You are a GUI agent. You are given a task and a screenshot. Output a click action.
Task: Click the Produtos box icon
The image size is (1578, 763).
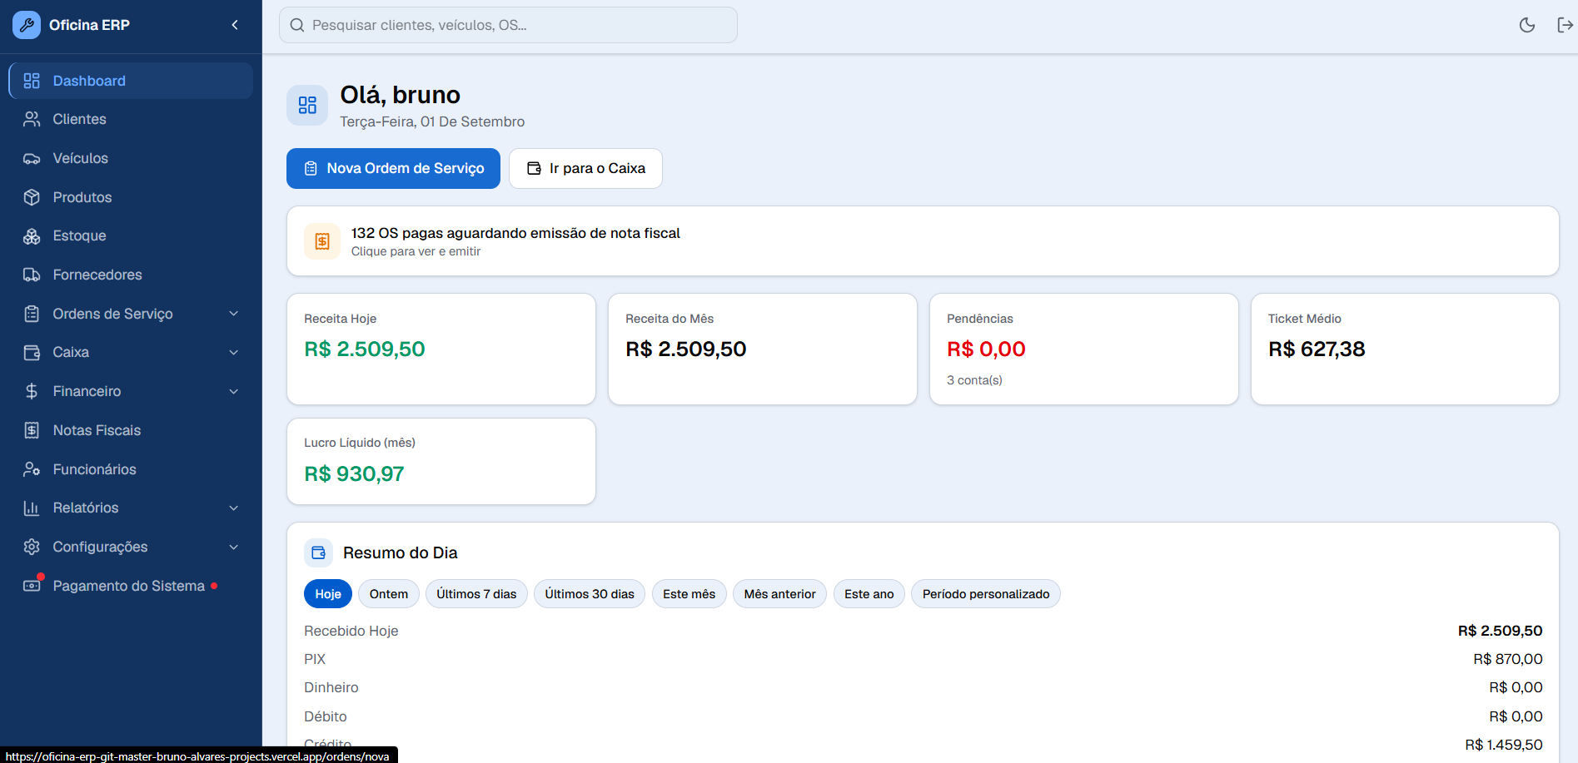(32, 197)
